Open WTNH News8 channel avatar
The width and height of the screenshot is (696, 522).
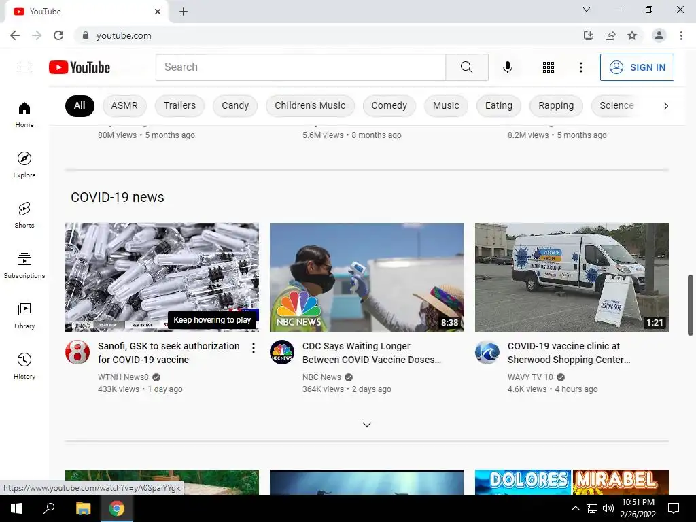coord(77,352)
